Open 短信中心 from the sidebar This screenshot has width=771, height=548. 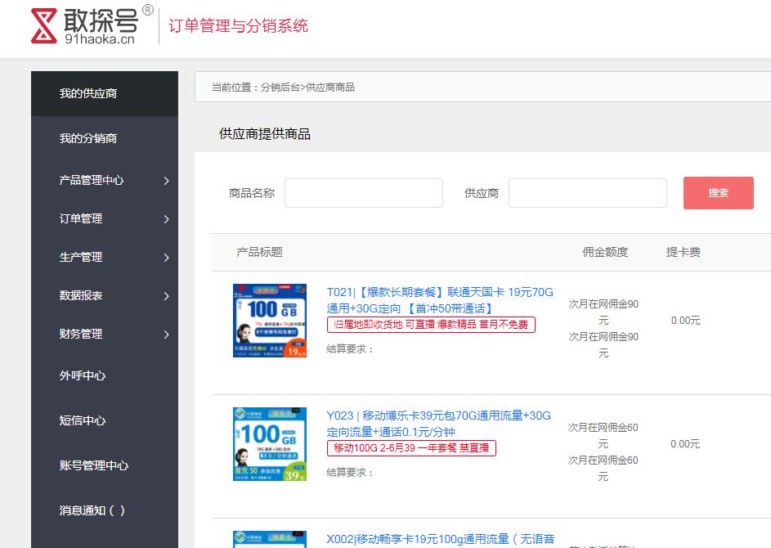click(x=83, y=420)
